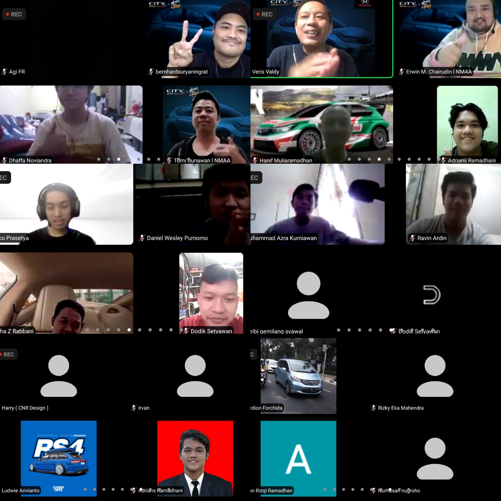
Task: Toggle mic icon next to Dhaffa Noviandra
Action: pyautogui.click(x=4, y=160)
